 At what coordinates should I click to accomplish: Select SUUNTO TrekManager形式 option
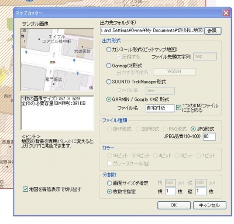coord(109,82)
